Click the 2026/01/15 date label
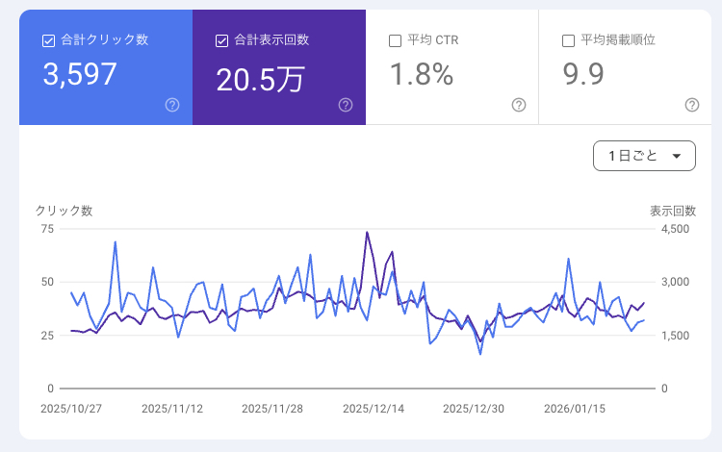Screen dimensions: 722x452 point(574,408)
